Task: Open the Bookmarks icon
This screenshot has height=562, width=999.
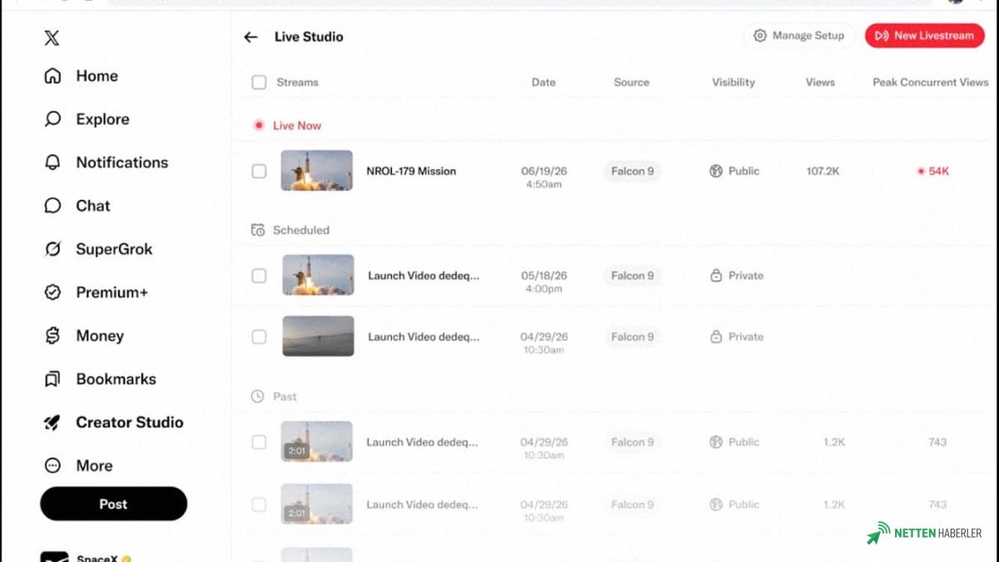Action: [x=52, y=379]
